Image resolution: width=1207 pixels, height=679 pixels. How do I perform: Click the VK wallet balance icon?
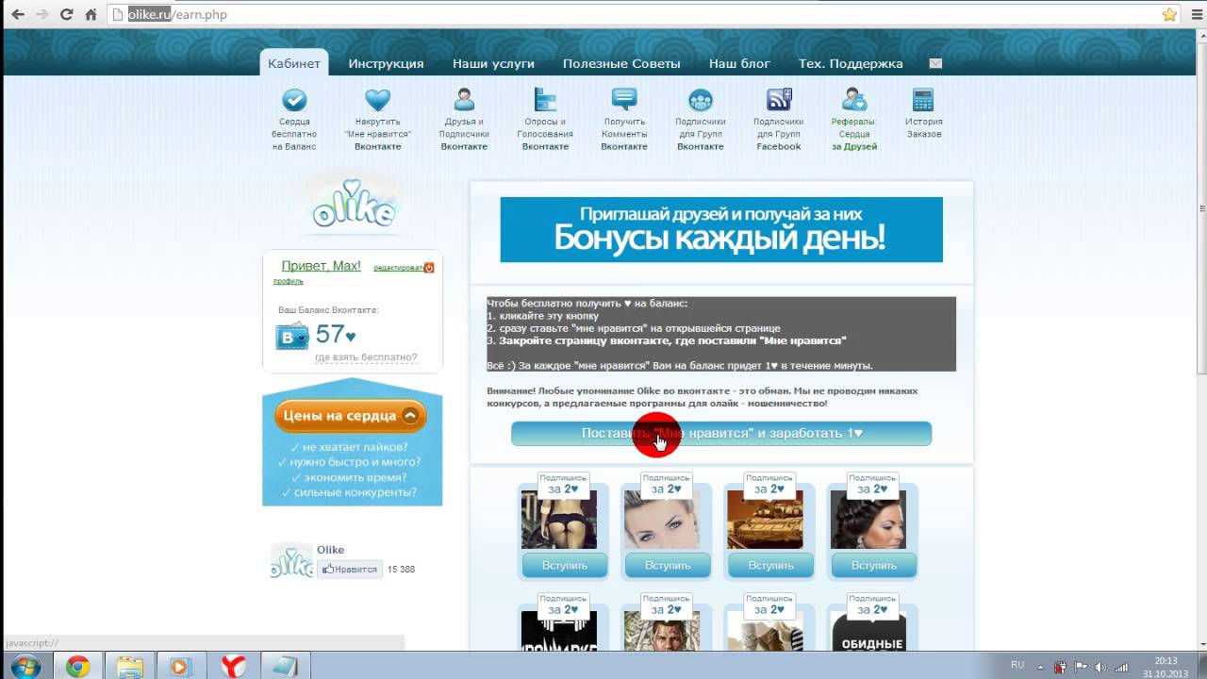[292, 336]
